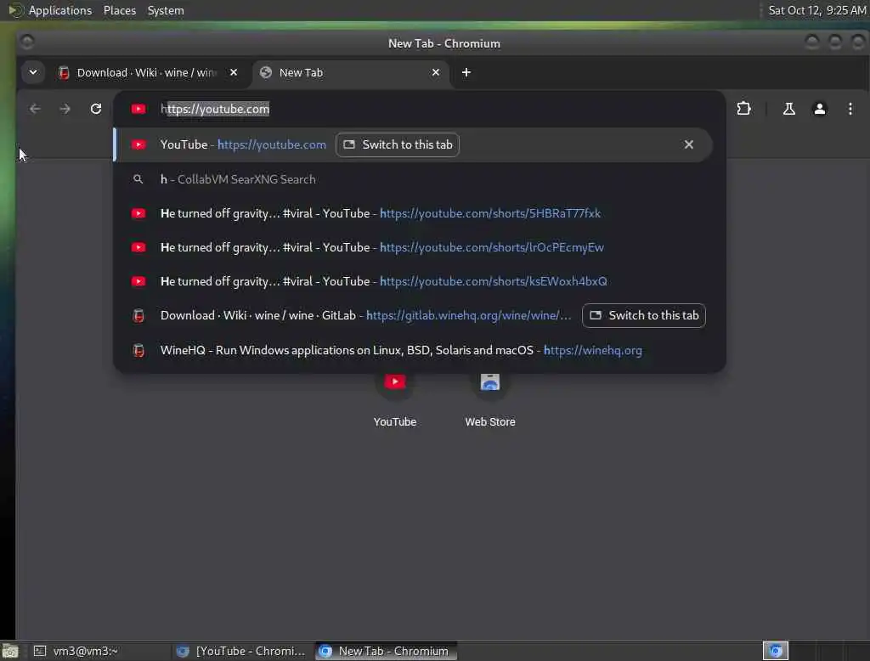Open suggestion ending shorts/5HBRaT77fxk
Screen dimensions: 870x661
(413, 213)
